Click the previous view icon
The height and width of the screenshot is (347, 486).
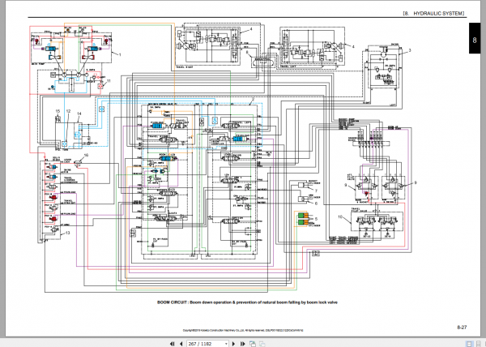[253, 344]
